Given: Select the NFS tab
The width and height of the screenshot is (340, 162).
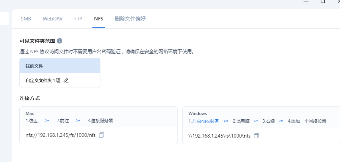Looking at the screenshot, I should (x=99, y=19).
